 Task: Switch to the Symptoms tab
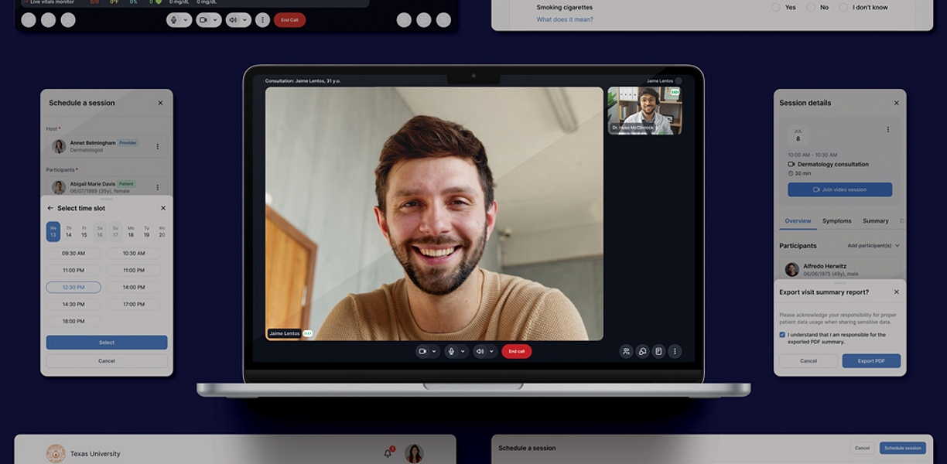(836, 221)
